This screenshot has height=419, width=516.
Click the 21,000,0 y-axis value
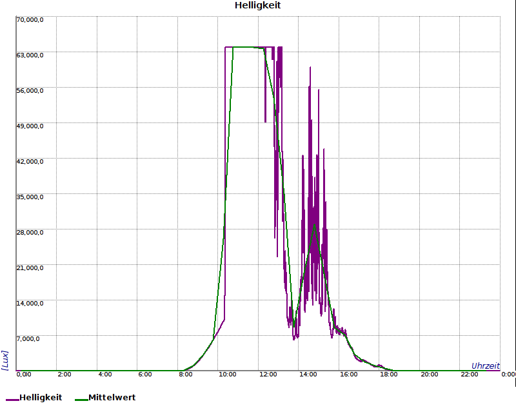coord(30,268)
